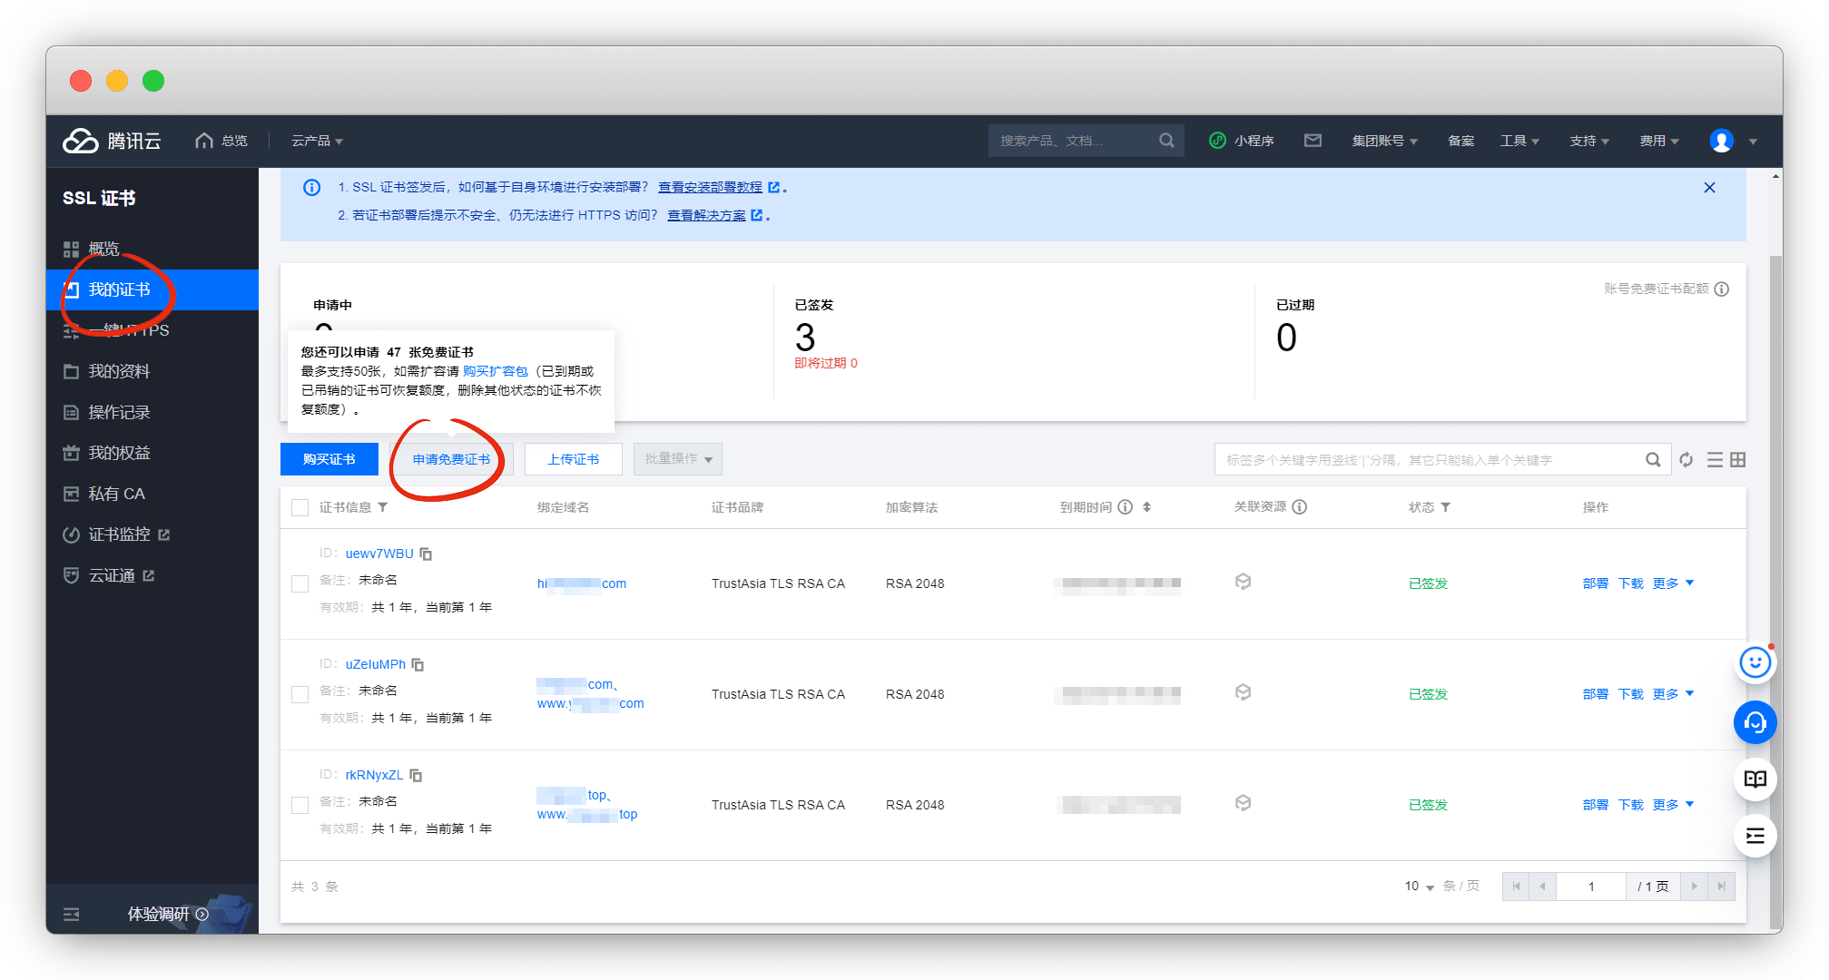1829x980 pixels.
Task: Tick the checkbox for certificate rkRNyxZL
Action: [x=300, y=805]
